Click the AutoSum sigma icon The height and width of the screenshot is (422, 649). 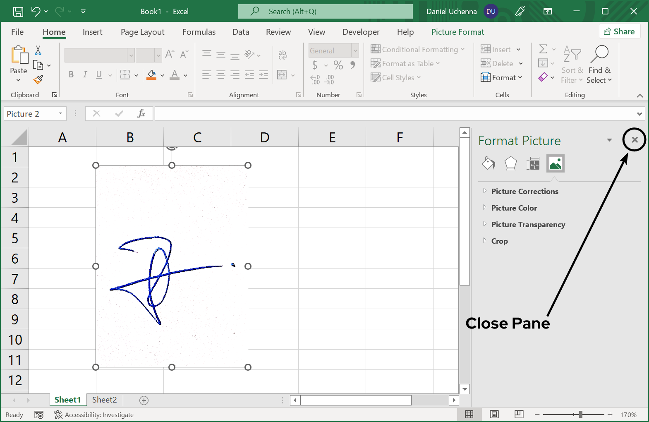(543, 49)
